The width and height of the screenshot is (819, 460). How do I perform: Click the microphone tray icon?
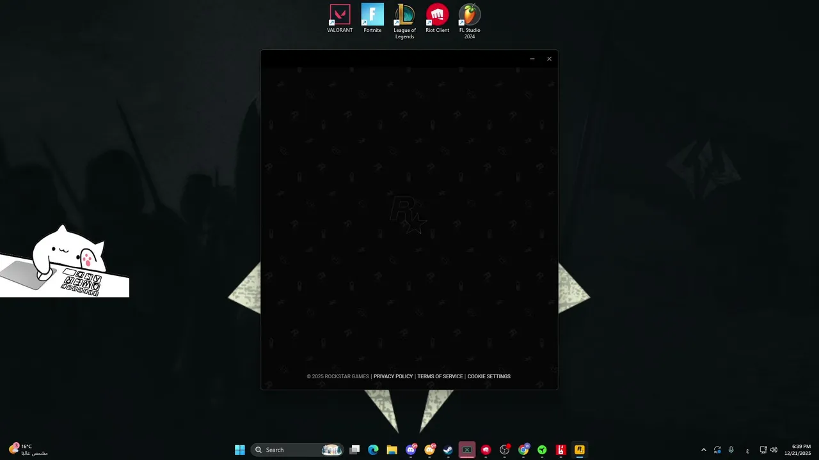(731, 450)
